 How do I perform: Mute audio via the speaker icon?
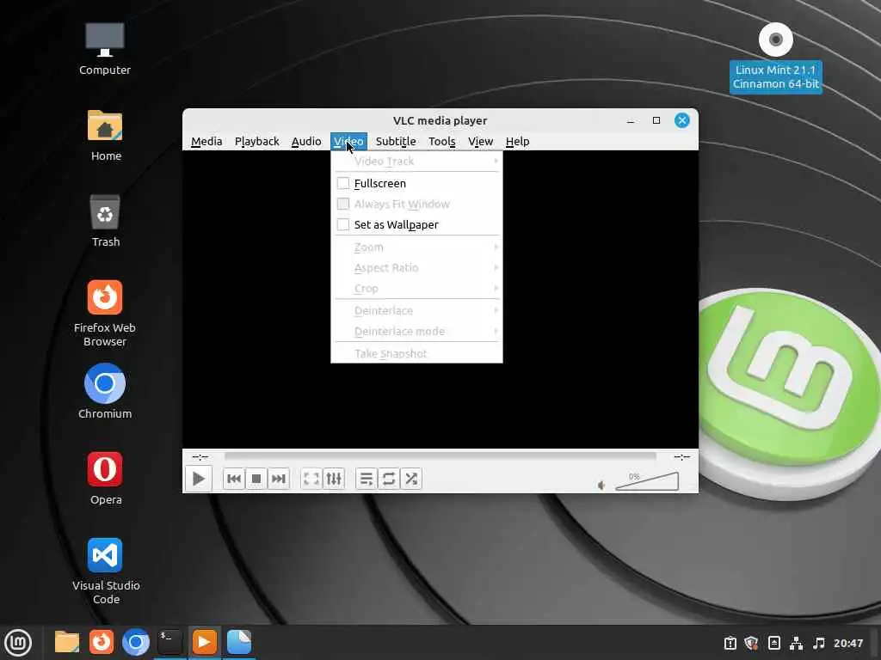coord(601,485)
